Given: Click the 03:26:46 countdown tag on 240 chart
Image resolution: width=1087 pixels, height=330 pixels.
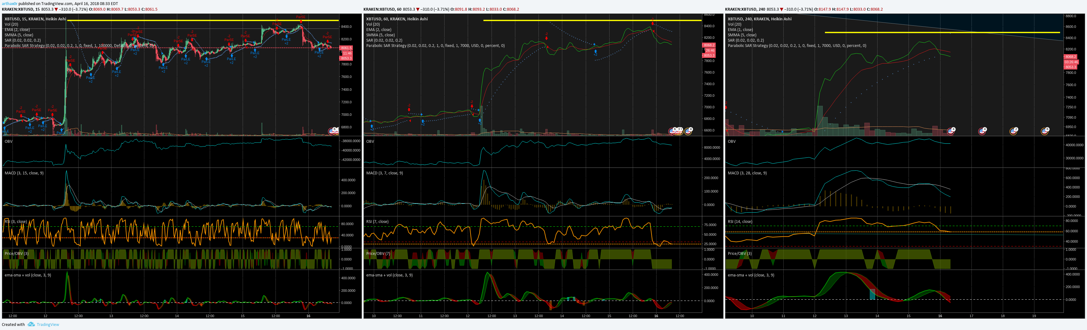Looking at the screenshot, I should pyautogui.click(x=1071, y=62).
